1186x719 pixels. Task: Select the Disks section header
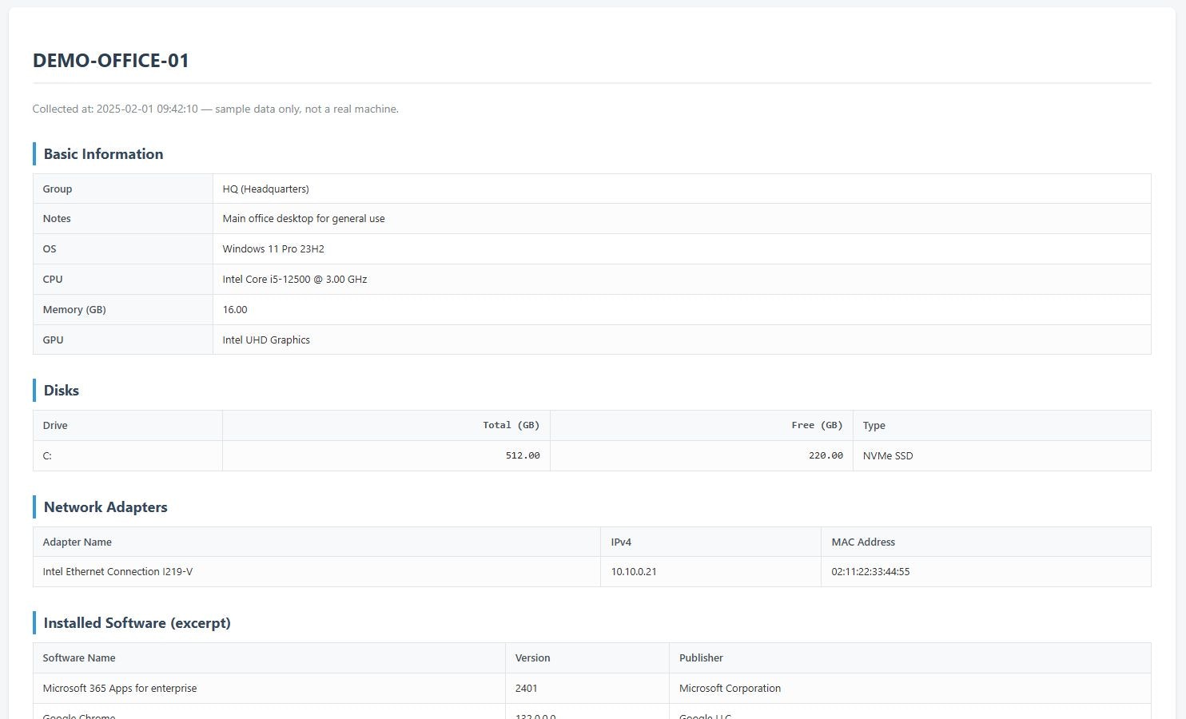tap(61, 390)
